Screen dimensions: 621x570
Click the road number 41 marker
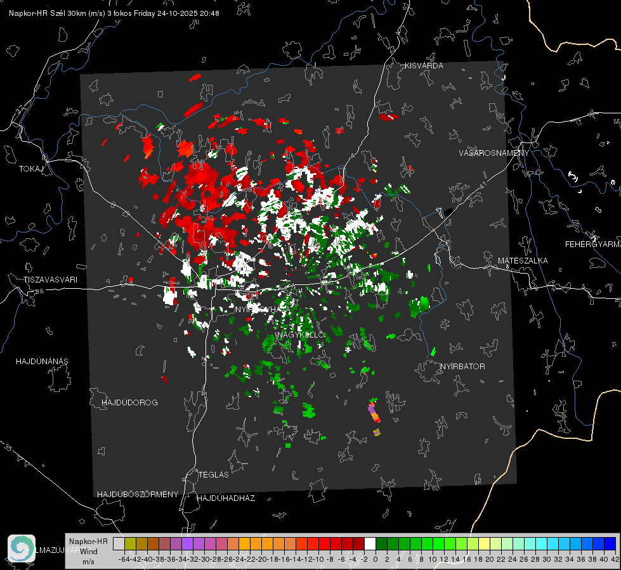tap(482, 185)
